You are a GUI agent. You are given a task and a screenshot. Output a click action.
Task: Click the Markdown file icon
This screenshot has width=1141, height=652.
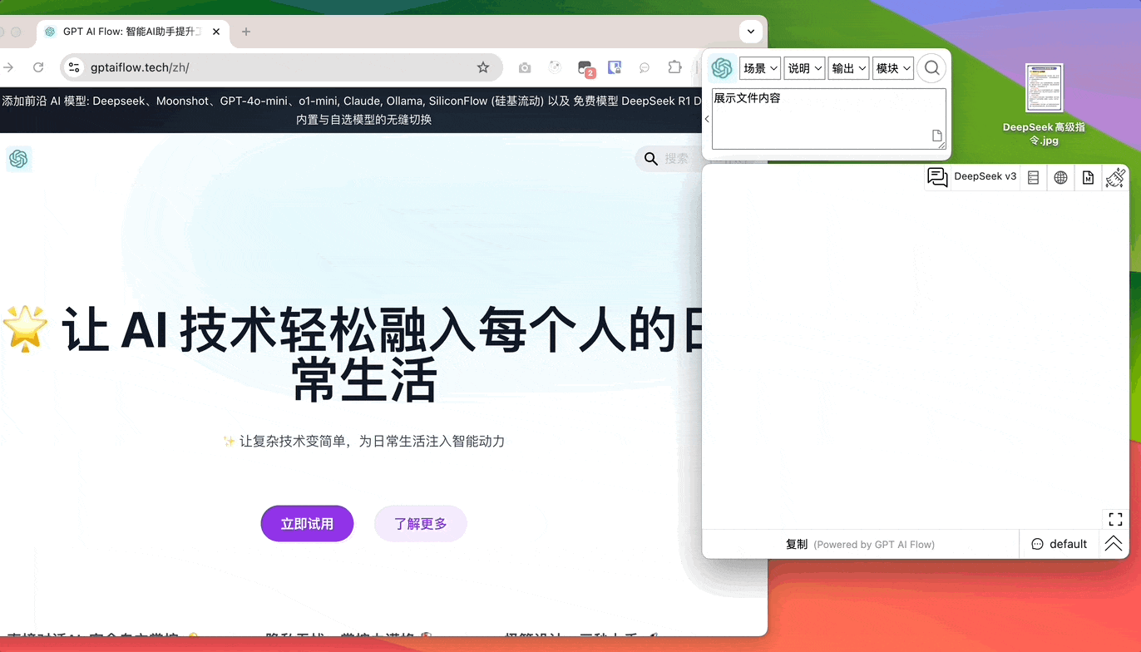[x=1088, y=177]
